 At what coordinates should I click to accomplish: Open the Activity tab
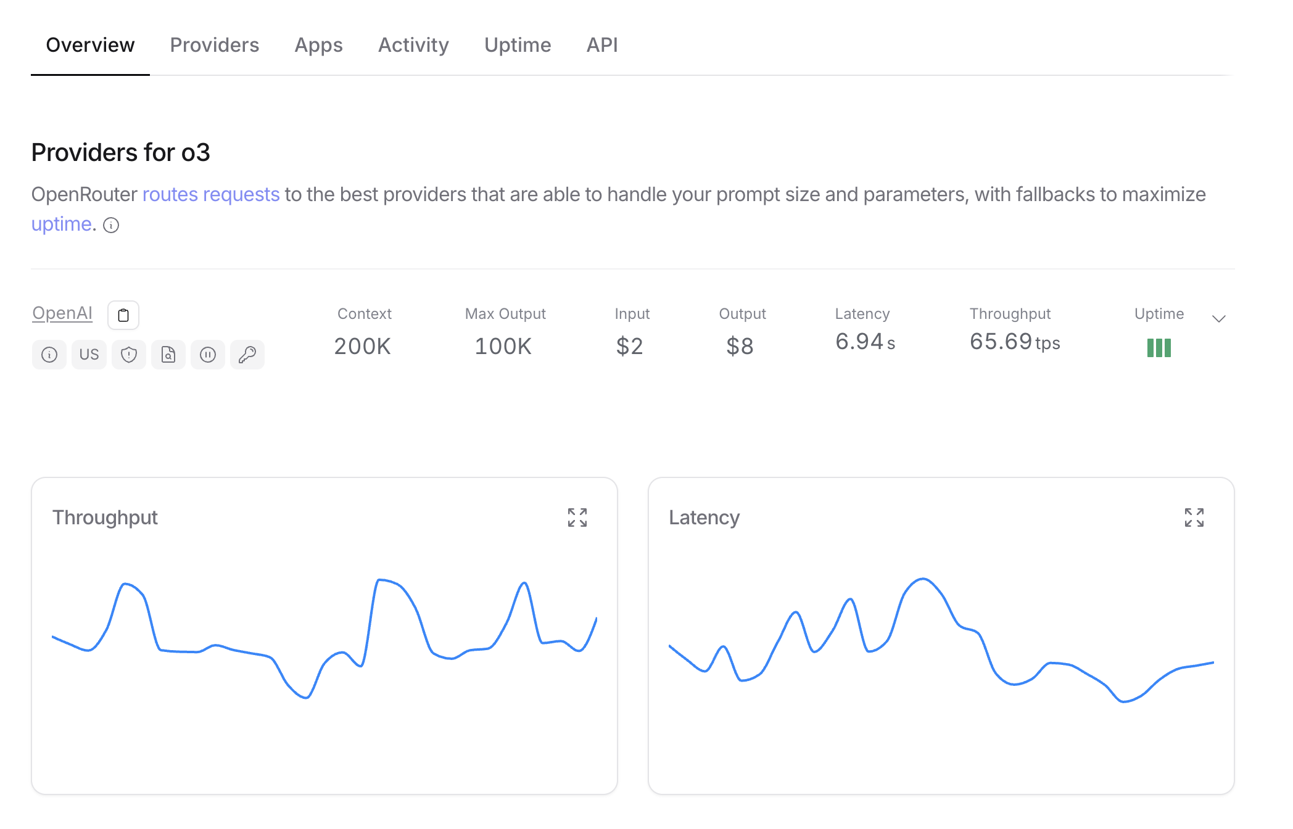(x=413, y=45)
